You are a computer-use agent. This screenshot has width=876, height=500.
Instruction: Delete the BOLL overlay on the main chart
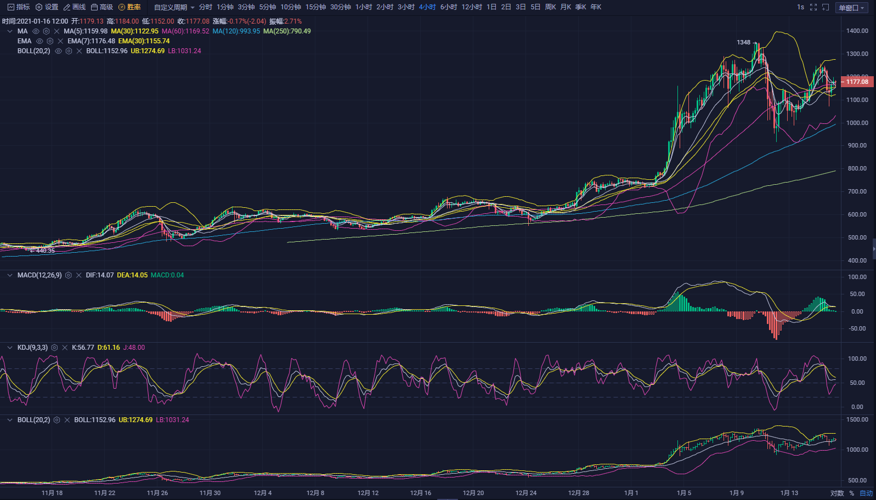79,51
